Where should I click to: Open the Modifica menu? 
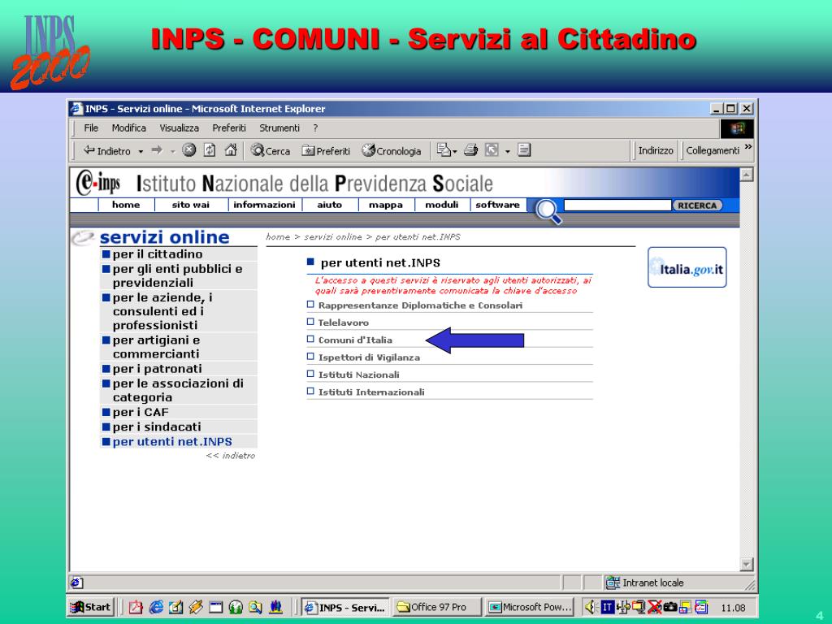pyautogui.click(x=129, y=128)
